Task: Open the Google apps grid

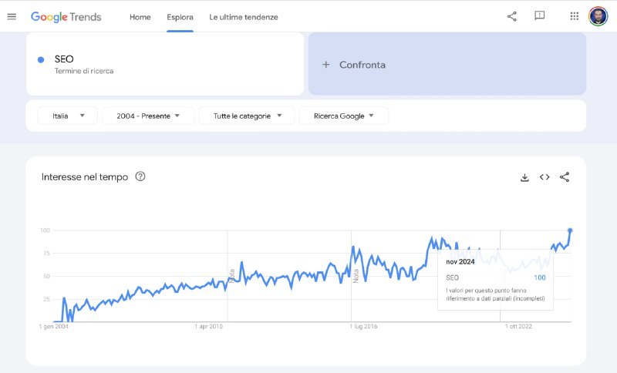Action: (x=574, y=16)
